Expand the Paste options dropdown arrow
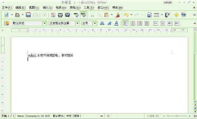Image resolution: width=197 pixels, height=119 pixels. pyautogui.click(x=112, y=15)
